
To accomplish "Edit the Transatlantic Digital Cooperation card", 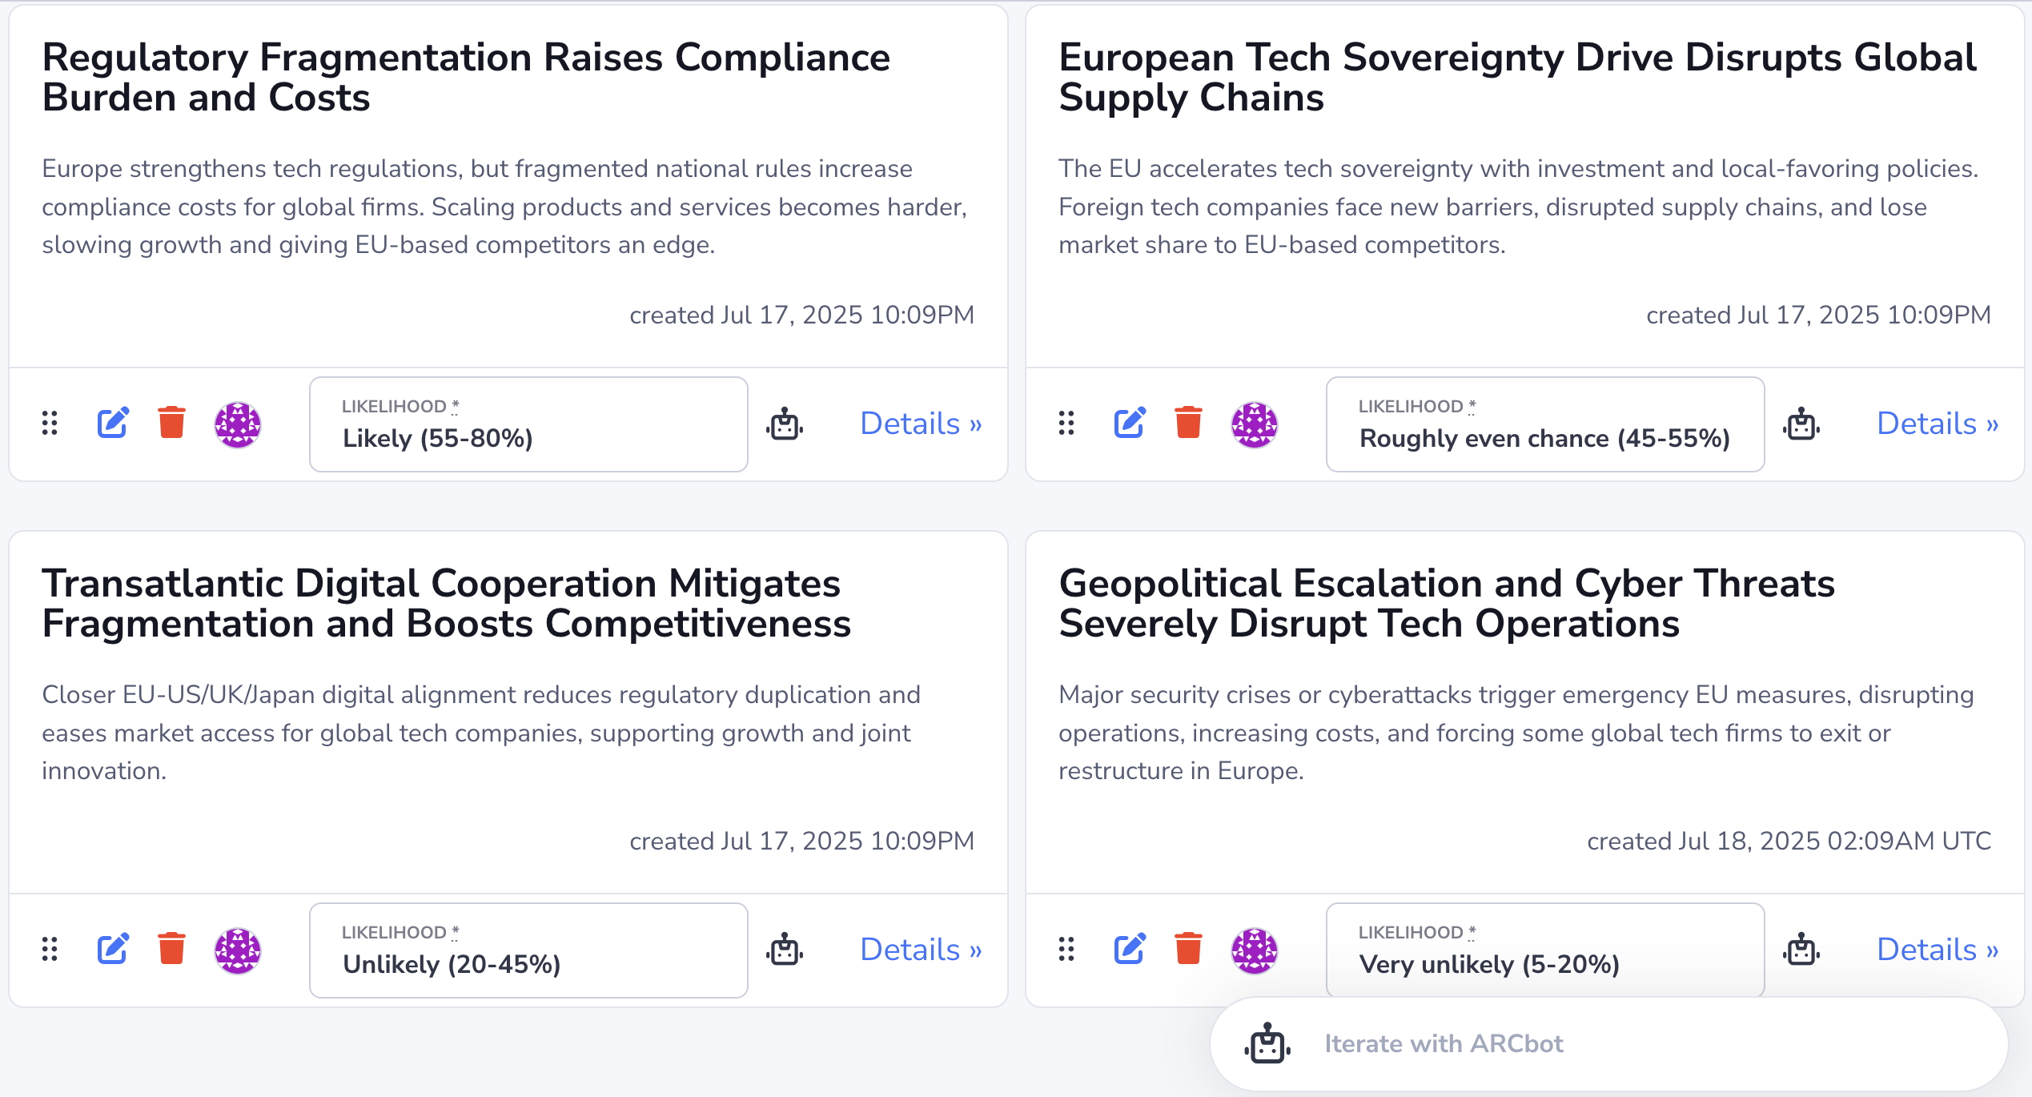I will coord(113,949).
